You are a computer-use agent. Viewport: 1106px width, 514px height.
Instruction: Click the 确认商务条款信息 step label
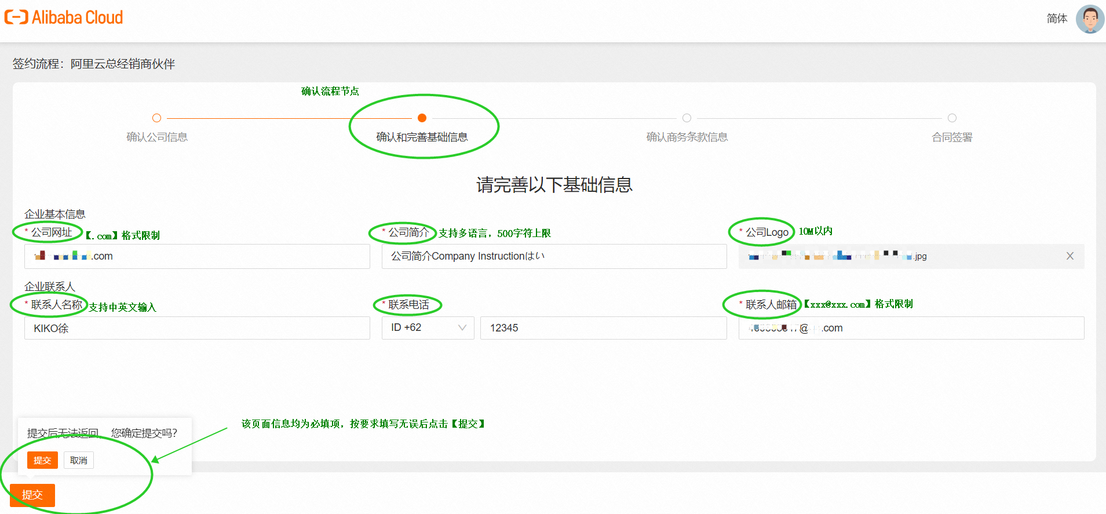coord(687,137)
